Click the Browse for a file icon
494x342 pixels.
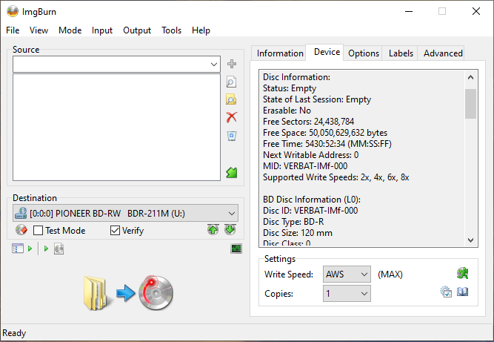tap(231, 82)
